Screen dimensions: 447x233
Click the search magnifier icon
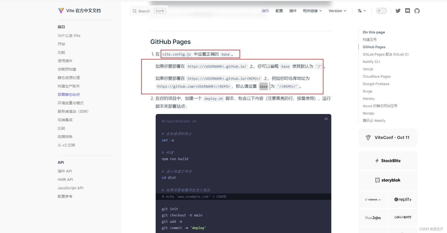tap(135, 11)
